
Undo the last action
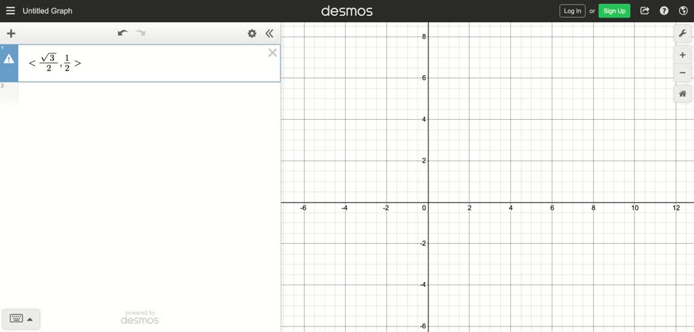(123, 33)
